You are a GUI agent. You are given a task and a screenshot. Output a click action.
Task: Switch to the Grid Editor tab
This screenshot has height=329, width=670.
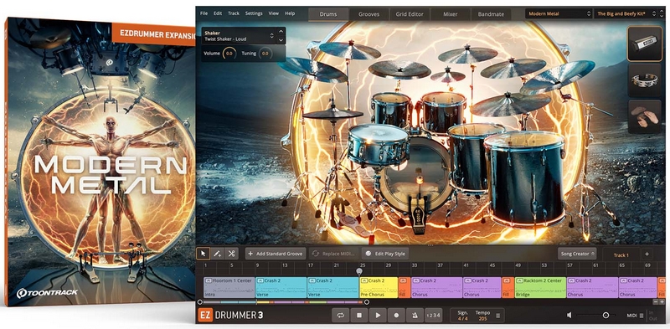pos(410,14)
